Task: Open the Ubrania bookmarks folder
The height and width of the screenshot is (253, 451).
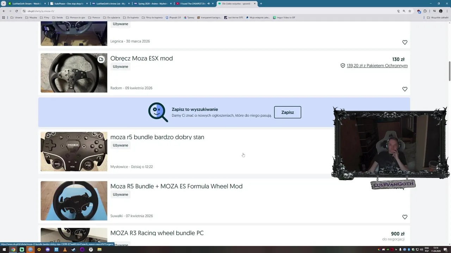Action: pyautogui.click(x=17, y=18)
